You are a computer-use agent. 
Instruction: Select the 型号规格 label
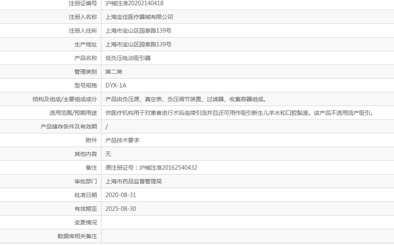85,85
